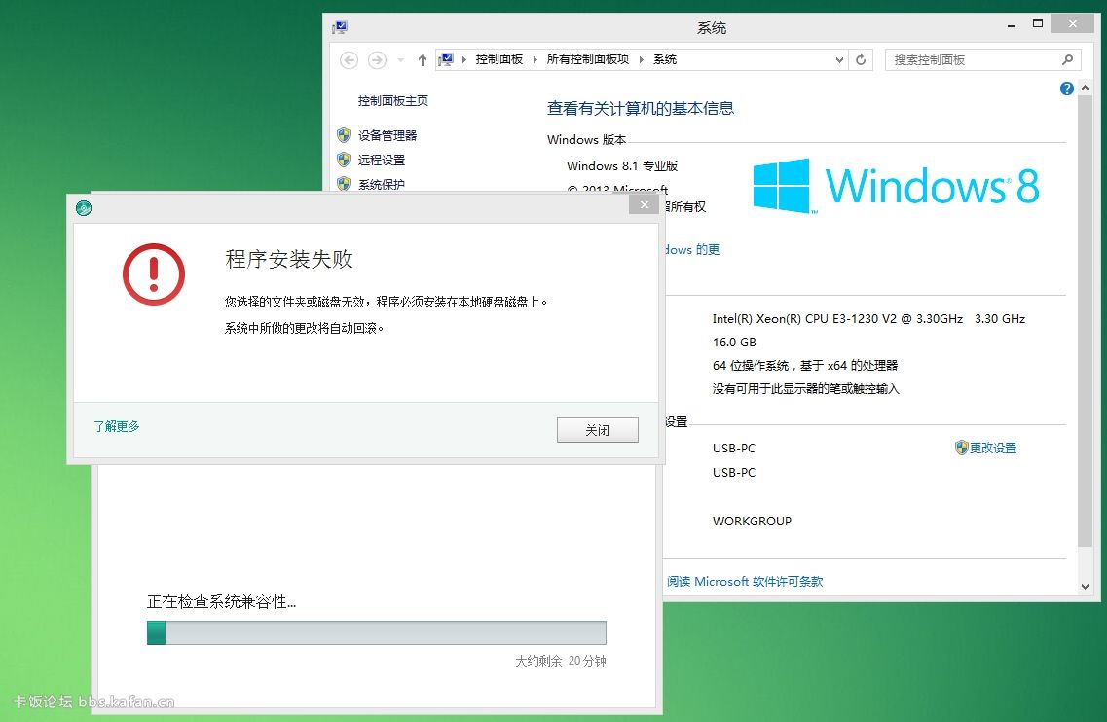Click the shield icon beside 设备管理器
Image resolution: width=1107 pixels, height=722 pixels.
pos(344,135)
